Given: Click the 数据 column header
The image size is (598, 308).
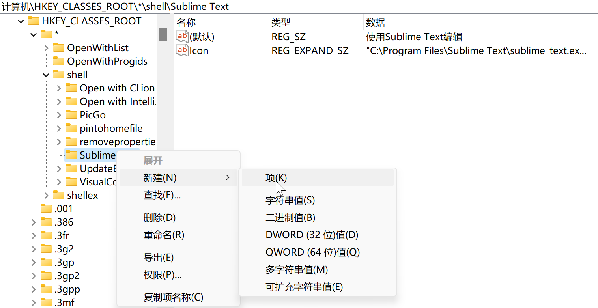Looking at the screenshot, I should click(x=477, y=22).
